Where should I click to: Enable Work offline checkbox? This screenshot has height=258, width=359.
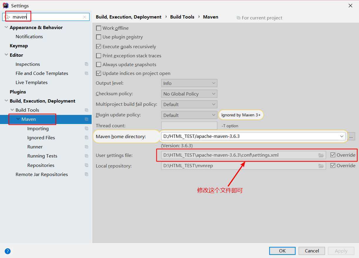[x=99, y=28]
